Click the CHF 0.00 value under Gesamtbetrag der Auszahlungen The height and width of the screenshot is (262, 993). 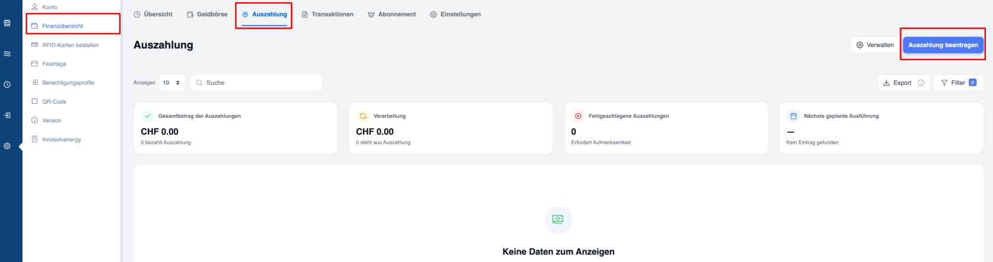coord(160,132)
